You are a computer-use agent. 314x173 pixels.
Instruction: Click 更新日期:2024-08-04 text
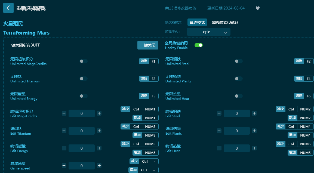[x=226, y=8]
